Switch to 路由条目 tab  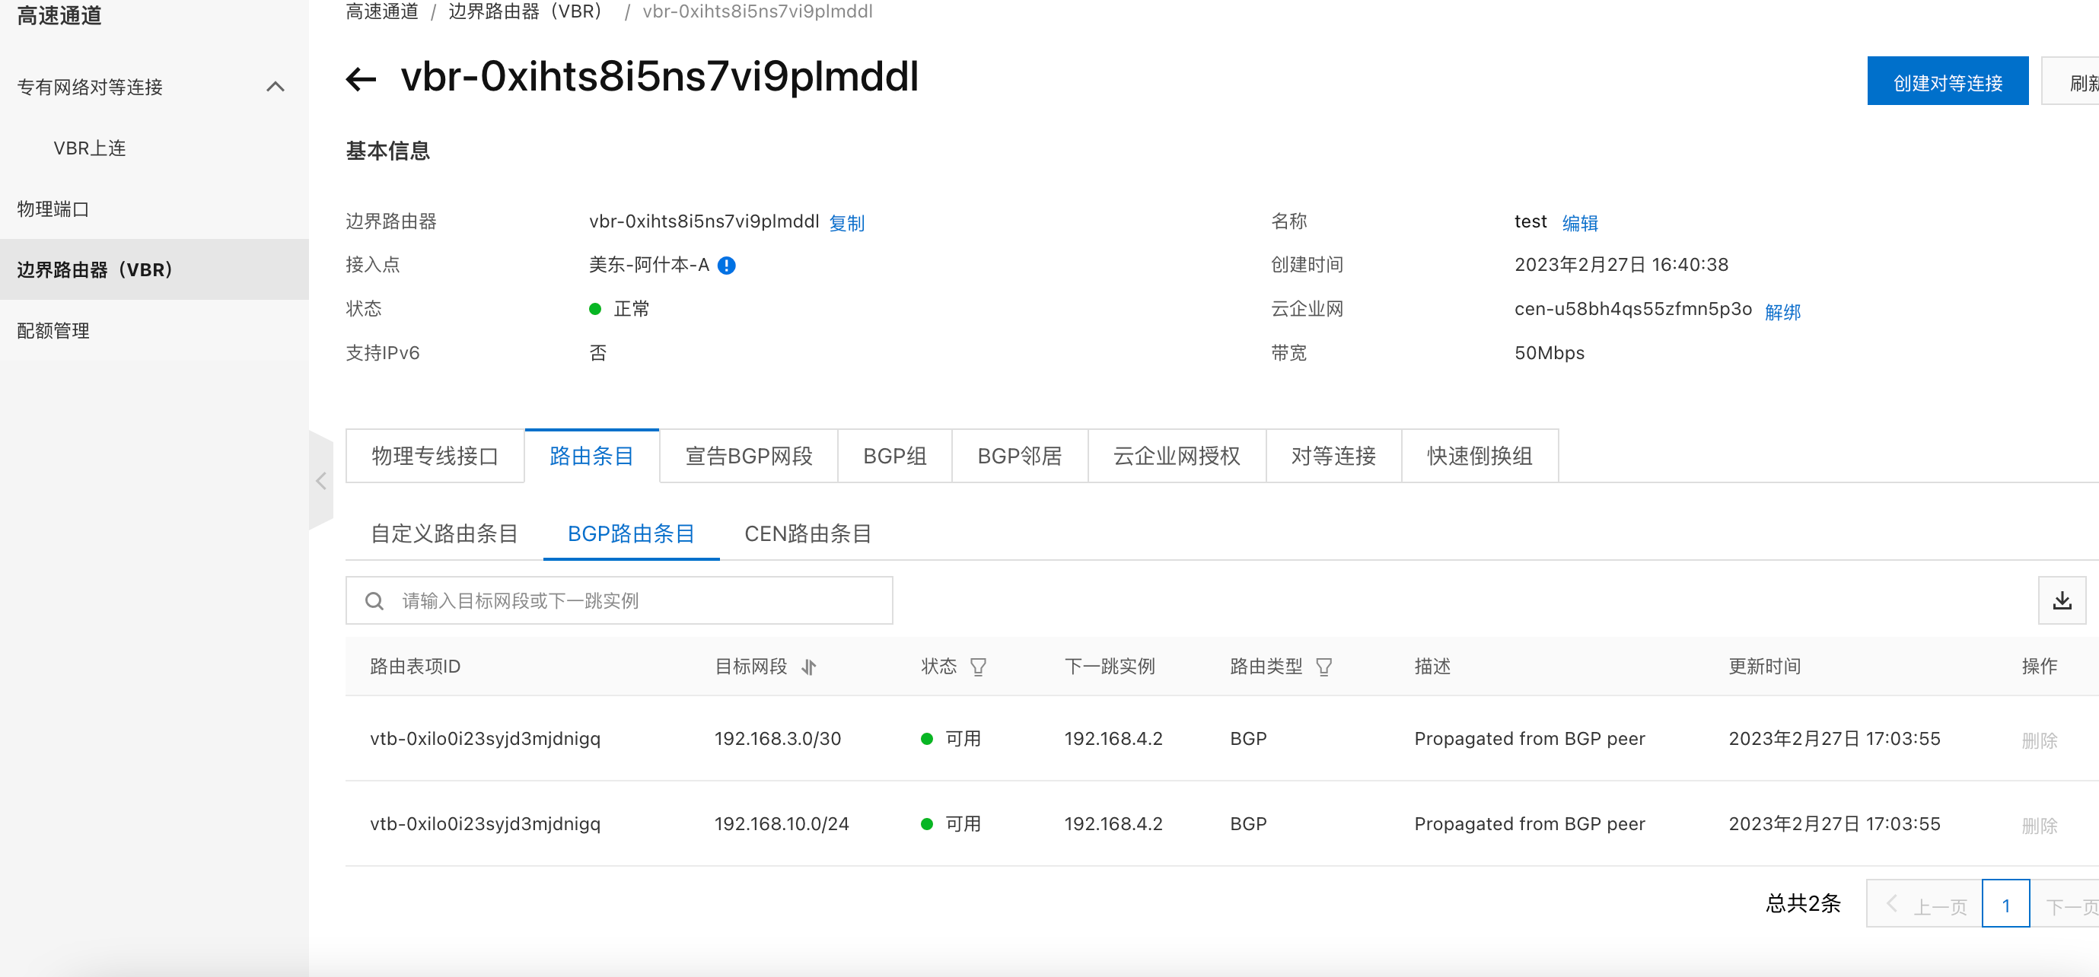[x=591, y=457]
